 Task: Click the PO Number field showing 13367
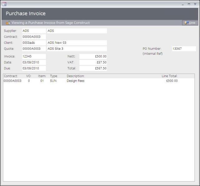[x=184, y=49]
